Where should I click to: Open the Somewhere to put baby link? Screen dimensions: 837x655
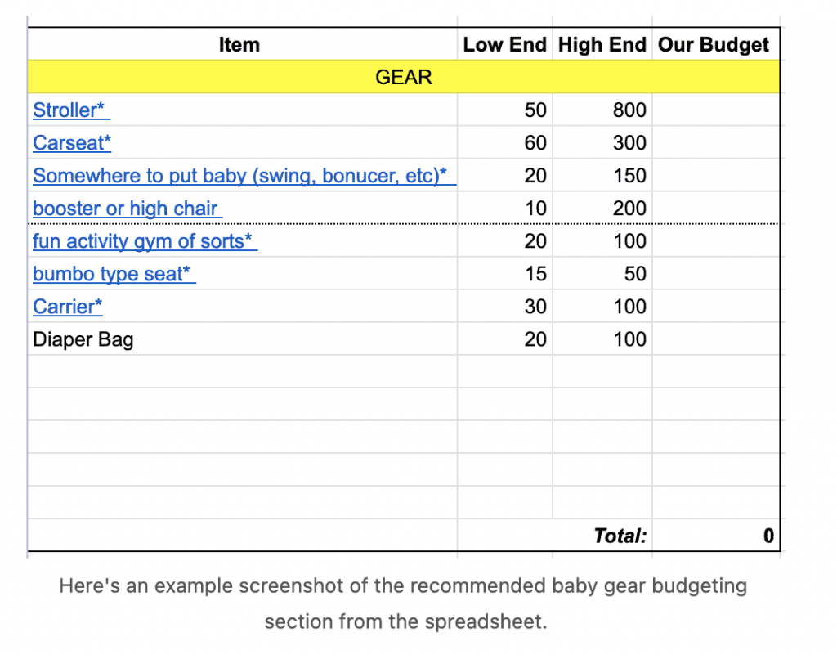coord(244,176)
